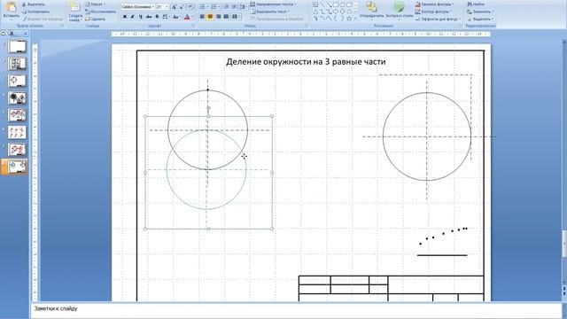Select slide thumbnail 1 in the panel
Screen dimensions: 567x319
pyautogui.click(x=17, y=47)
